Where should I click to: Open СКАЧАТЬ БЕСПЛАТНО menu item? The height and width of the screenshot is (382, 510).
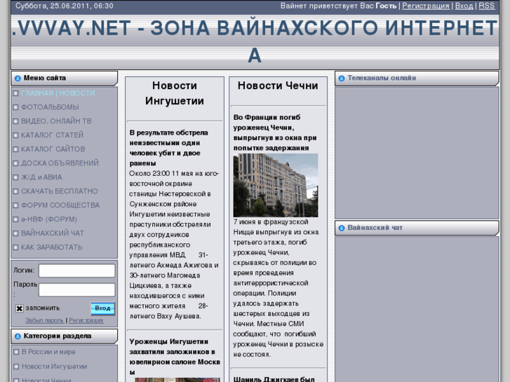click(x=59, y=191)
